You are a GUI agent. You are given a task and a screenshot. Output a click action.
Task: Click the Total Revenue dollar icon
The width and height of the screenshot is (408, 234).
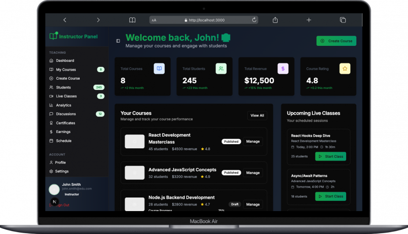[283, 69]
